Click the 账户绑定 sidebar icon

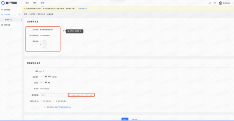[2, 10]
